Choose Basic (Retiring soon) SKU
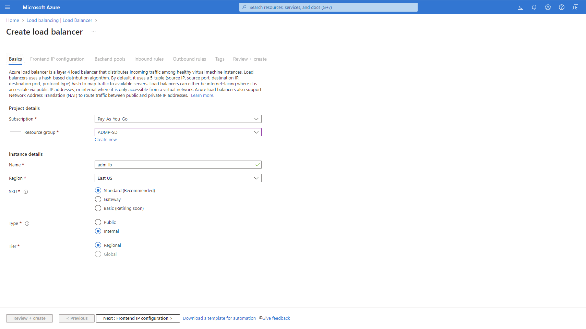 pos(98,208)
